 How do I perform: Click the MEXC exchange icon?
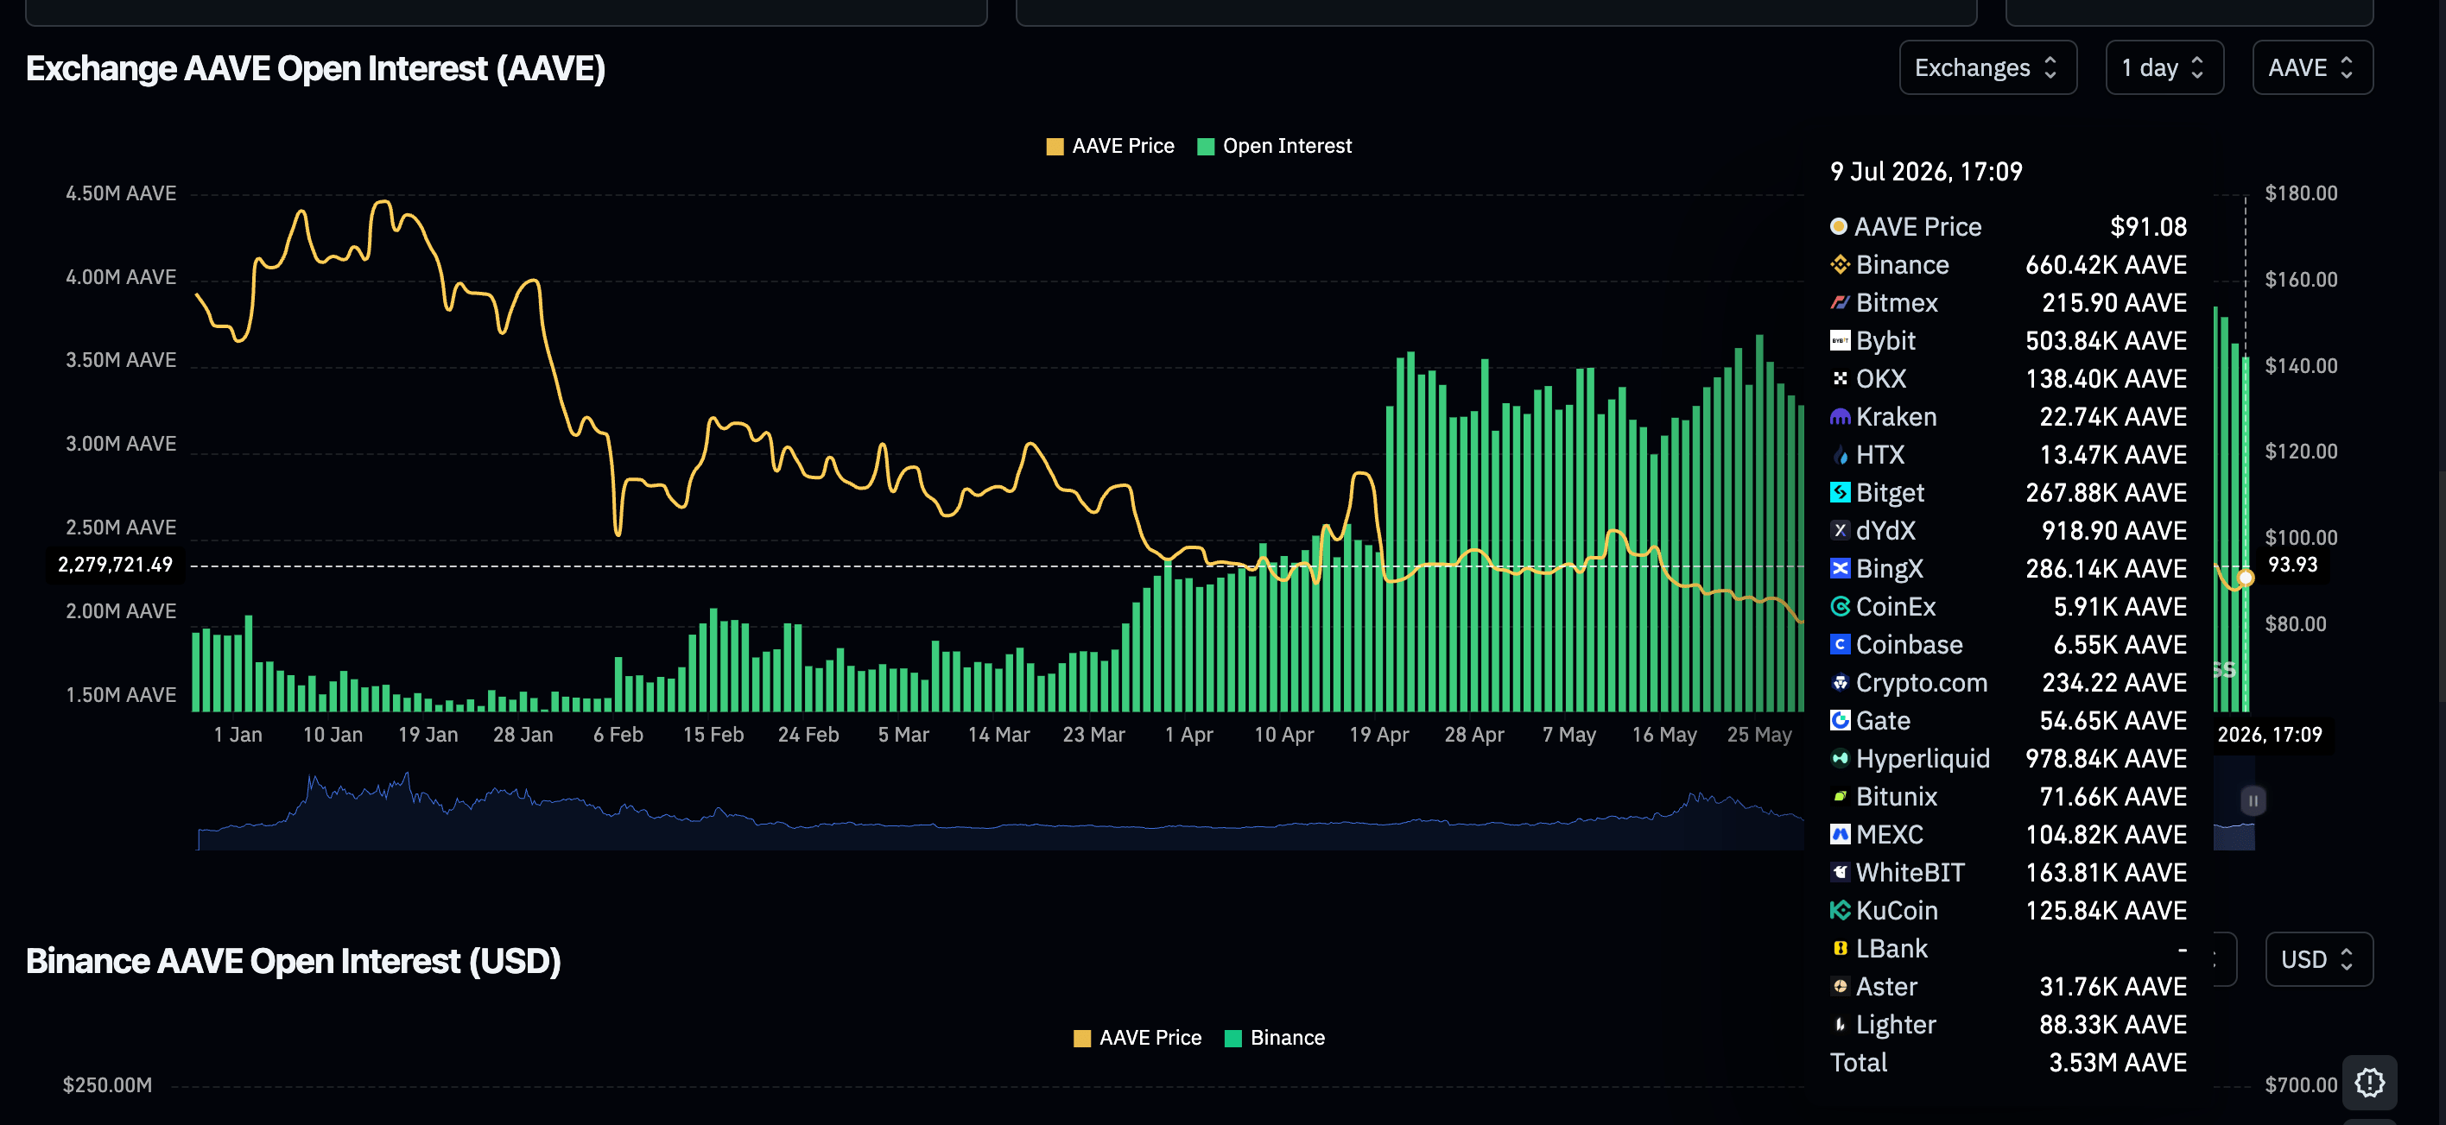click(x=1839, y=835)
